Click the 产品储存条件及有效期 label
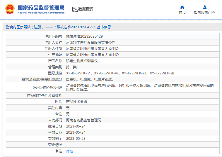This screenshot has width=222, height=157. [45, 96]
